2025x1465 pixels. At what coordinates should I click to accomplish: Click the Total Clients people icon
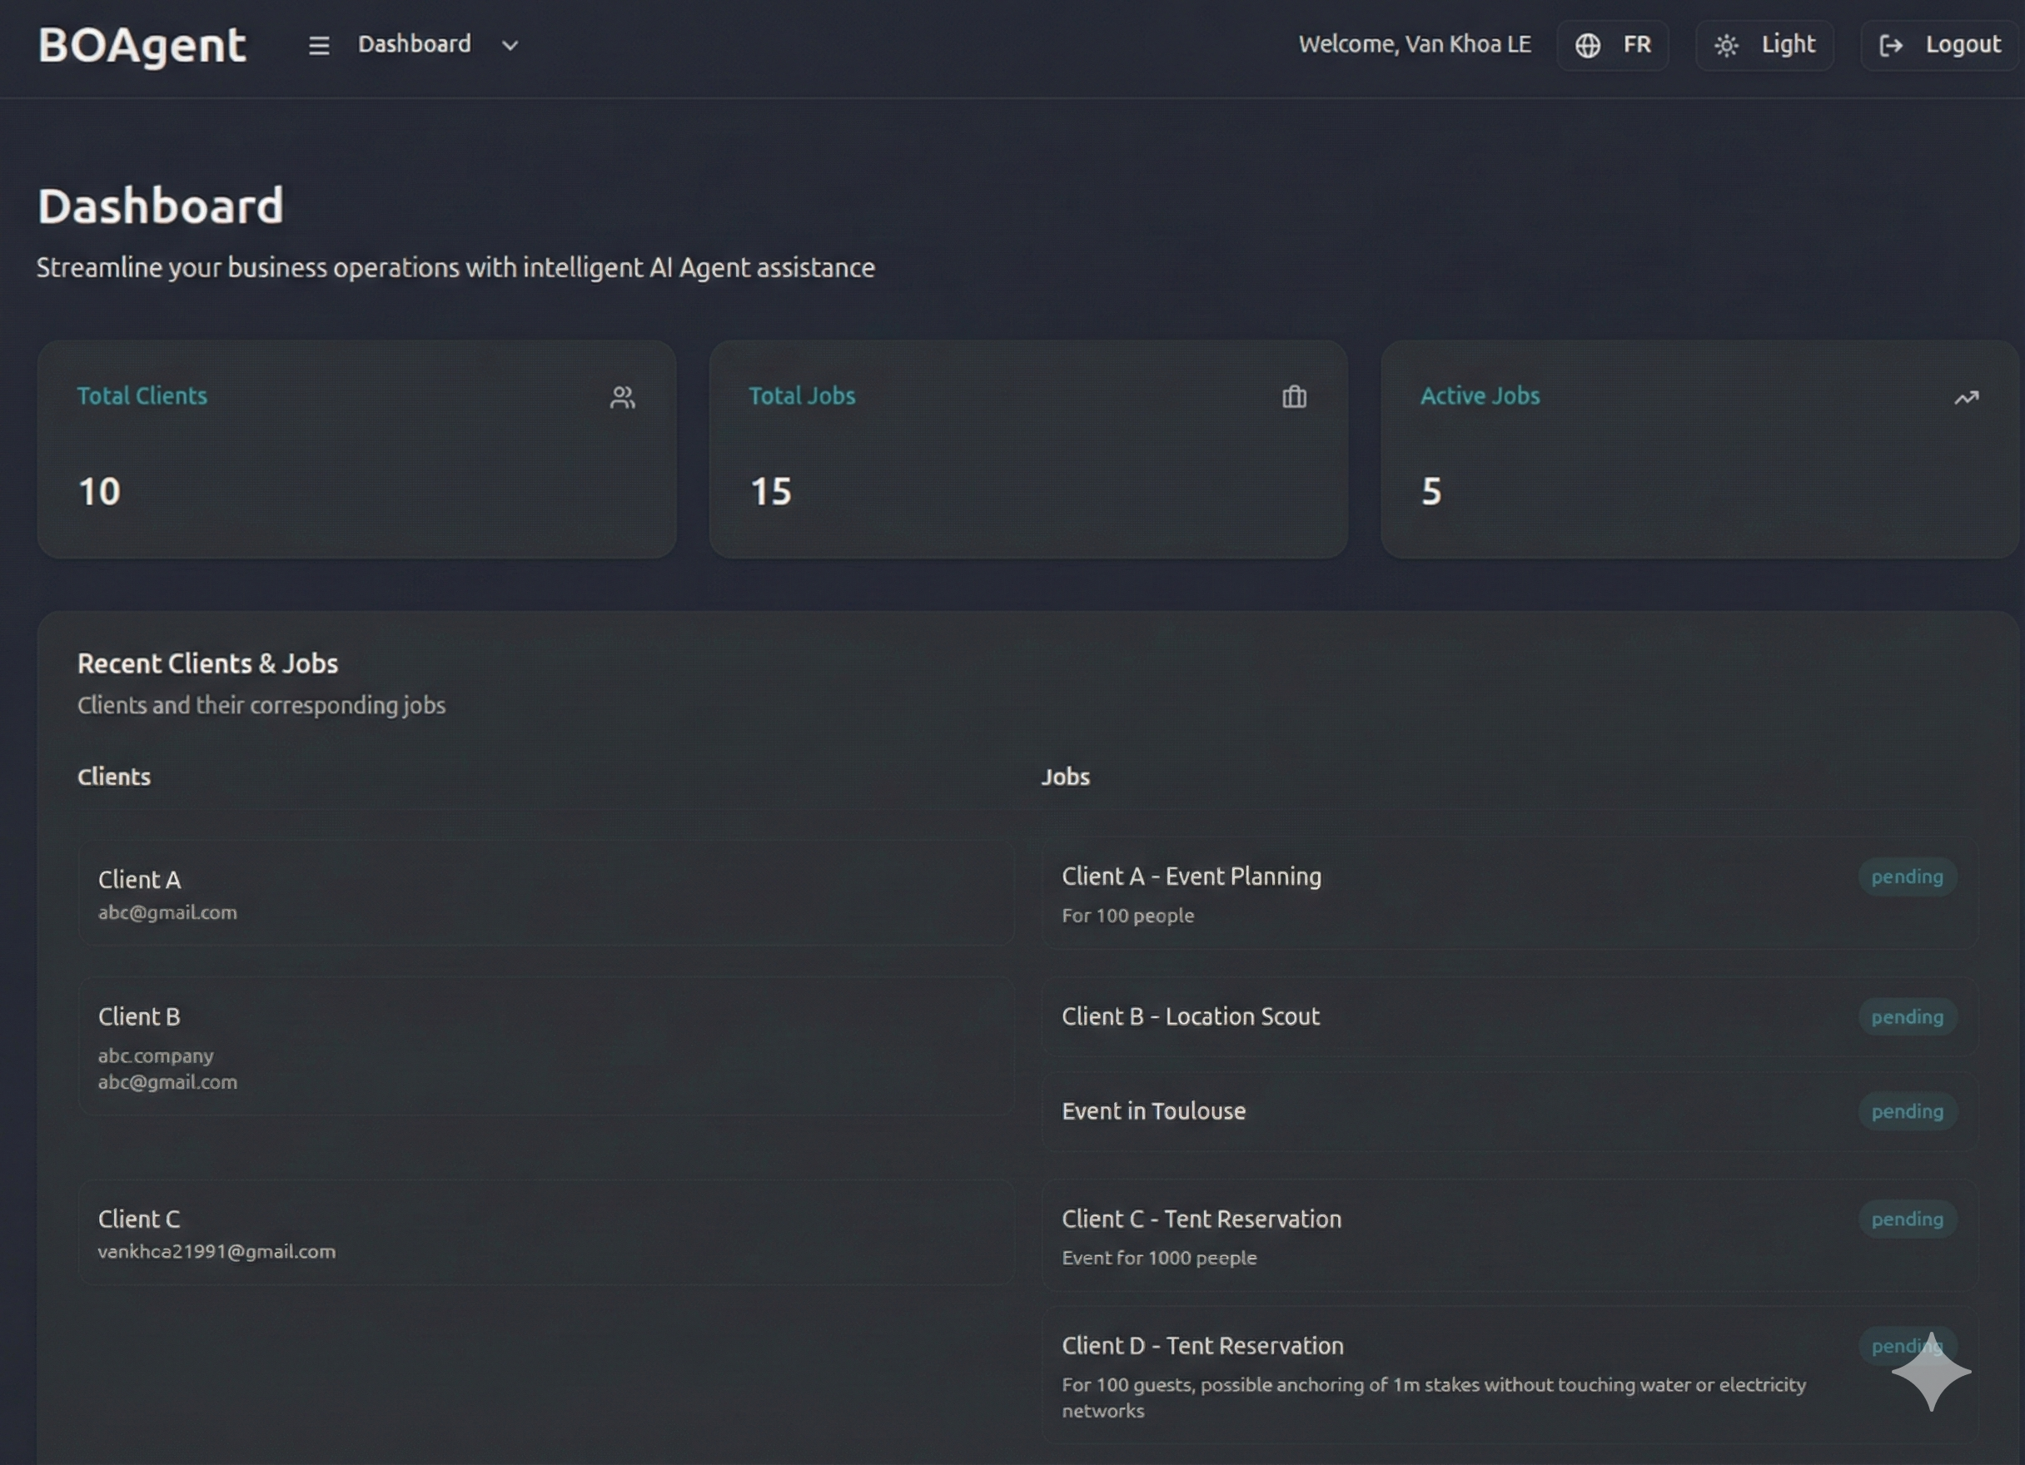[x=622, y=397]
